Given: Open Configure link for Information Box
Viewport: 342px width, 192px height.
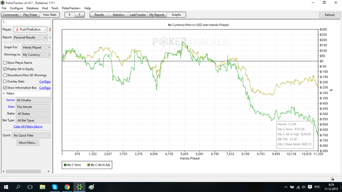Looking at the screenshot, I should pos(45,88).
